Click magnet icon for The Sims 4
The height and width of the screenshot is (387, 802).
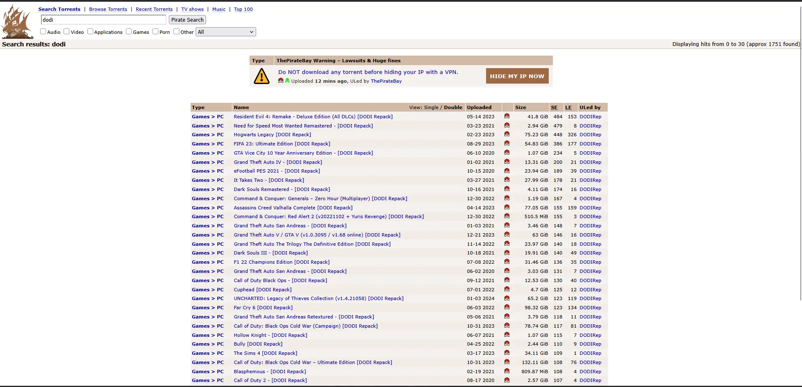(507, 353)
